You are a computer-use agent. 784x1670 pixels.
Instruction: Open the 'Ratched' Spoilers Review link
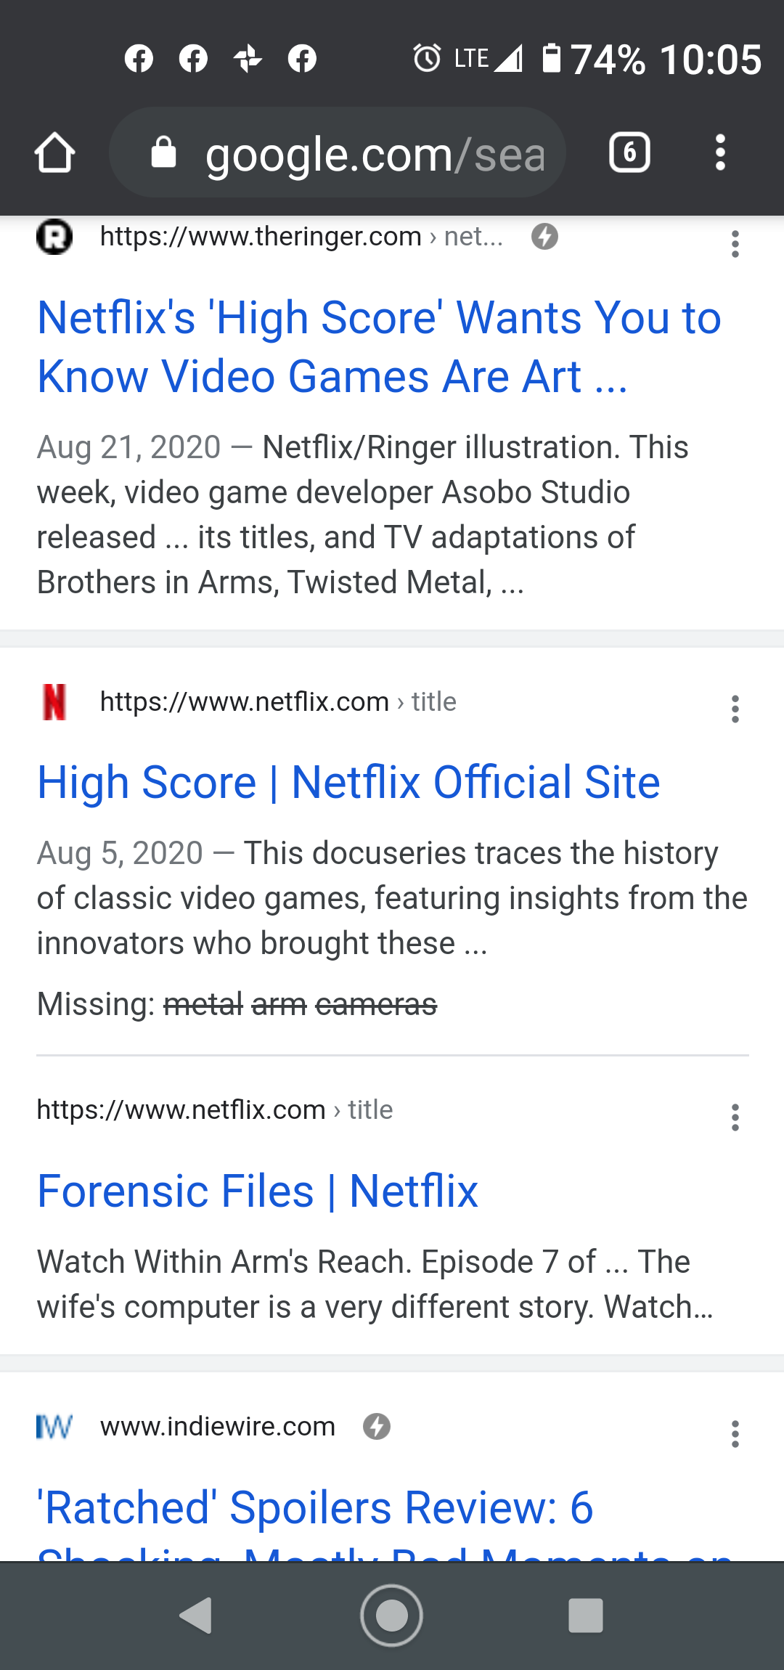point(385,1521)
